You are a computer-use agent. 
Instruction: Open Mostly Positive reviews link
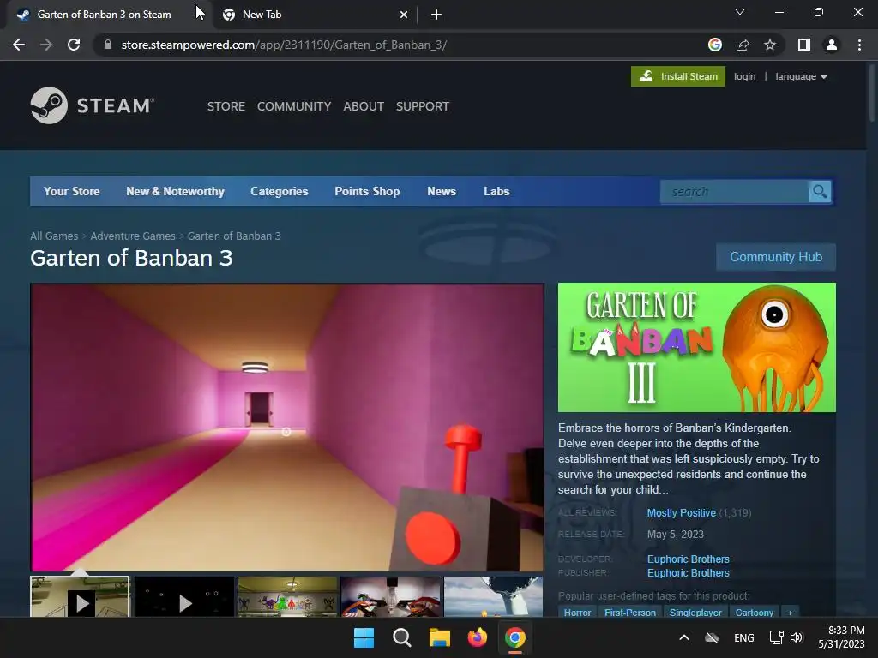point(682,513)
